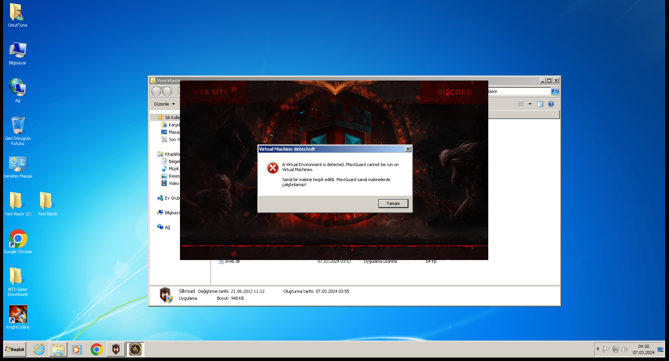The width and height of the screenshot is (669, 361).
Task: Open Windows Media Player taskbar icon
Action: 77,349
